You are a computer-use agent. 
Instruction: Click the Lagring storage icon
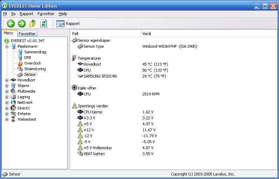pyautogui.click(x=13, y=97)
